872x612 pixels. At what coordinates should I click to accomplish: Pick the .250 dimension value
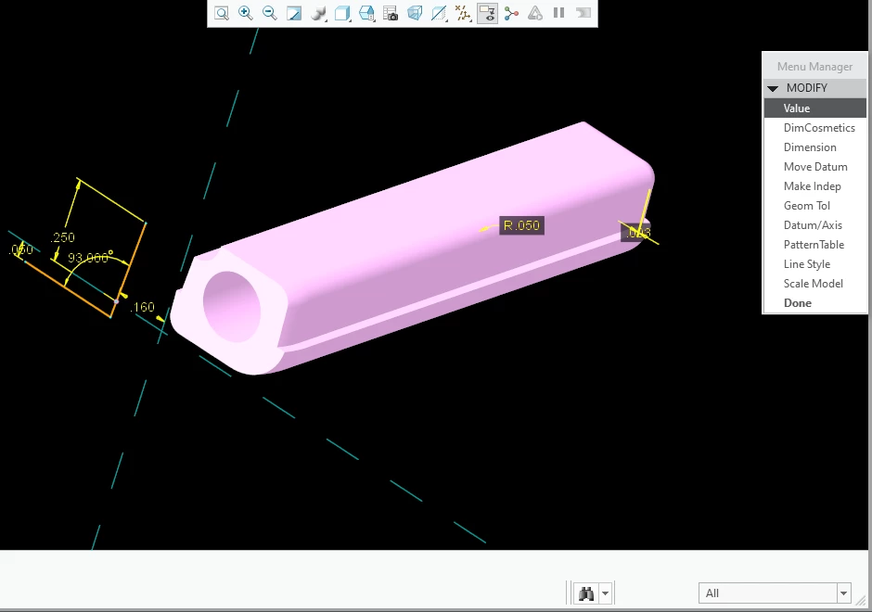(x=62, y=238)
